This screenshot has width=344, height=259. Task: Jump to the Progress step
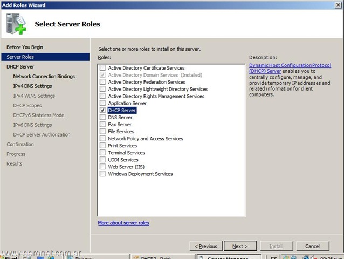[16, 154]
